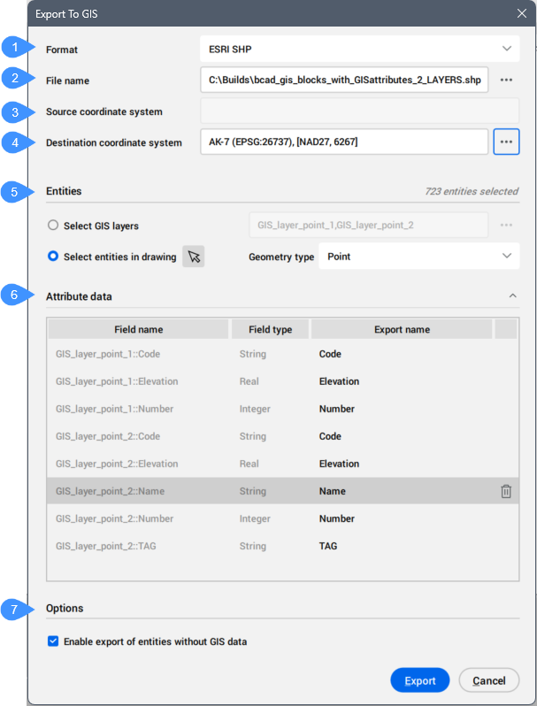Click the Cancel button
Screen dimensions: 537x706
[489, 680]
